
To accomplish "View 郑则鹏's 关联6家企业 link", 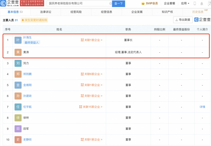I will pyautogui.click(x=91, y=74).
